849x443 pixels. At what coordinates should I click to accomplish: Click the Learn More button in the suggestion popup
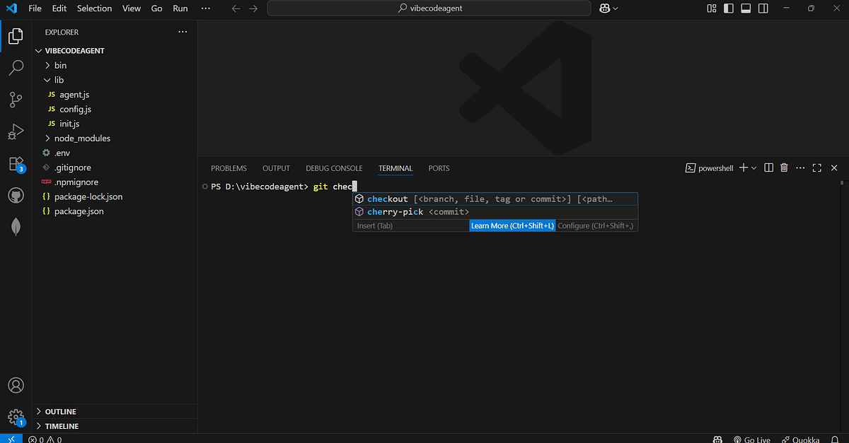point(512,225)
